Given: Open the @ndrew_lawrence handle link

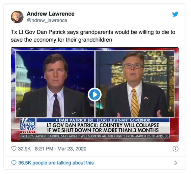Looking at the screenshot, I should 47,20.
